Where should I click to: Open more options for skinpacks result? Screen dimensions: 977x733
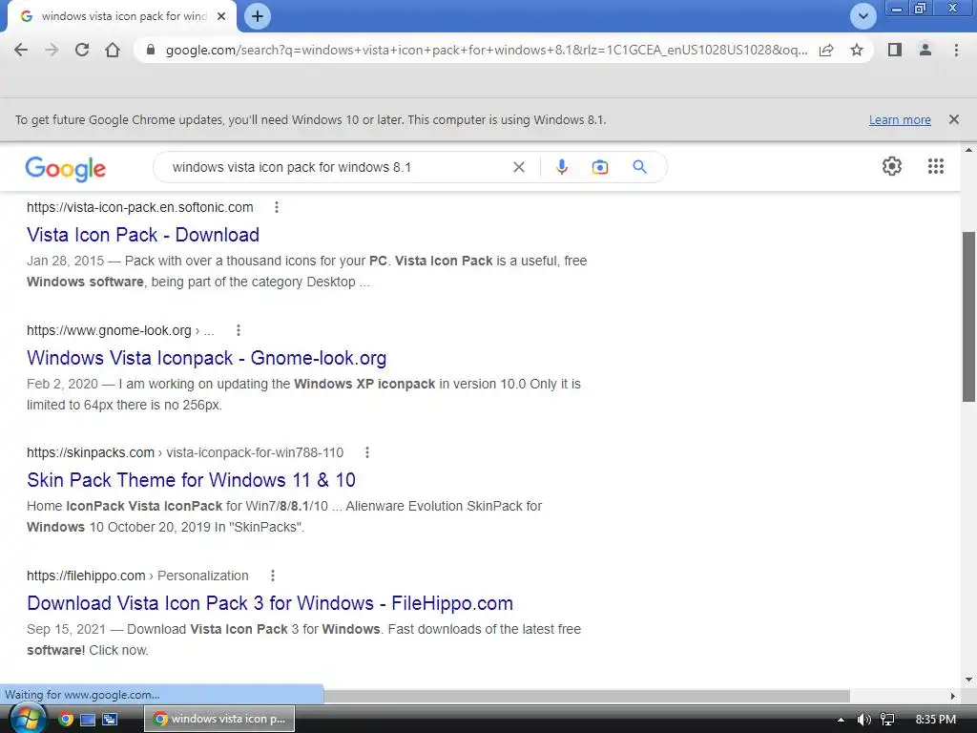point(367,452)
